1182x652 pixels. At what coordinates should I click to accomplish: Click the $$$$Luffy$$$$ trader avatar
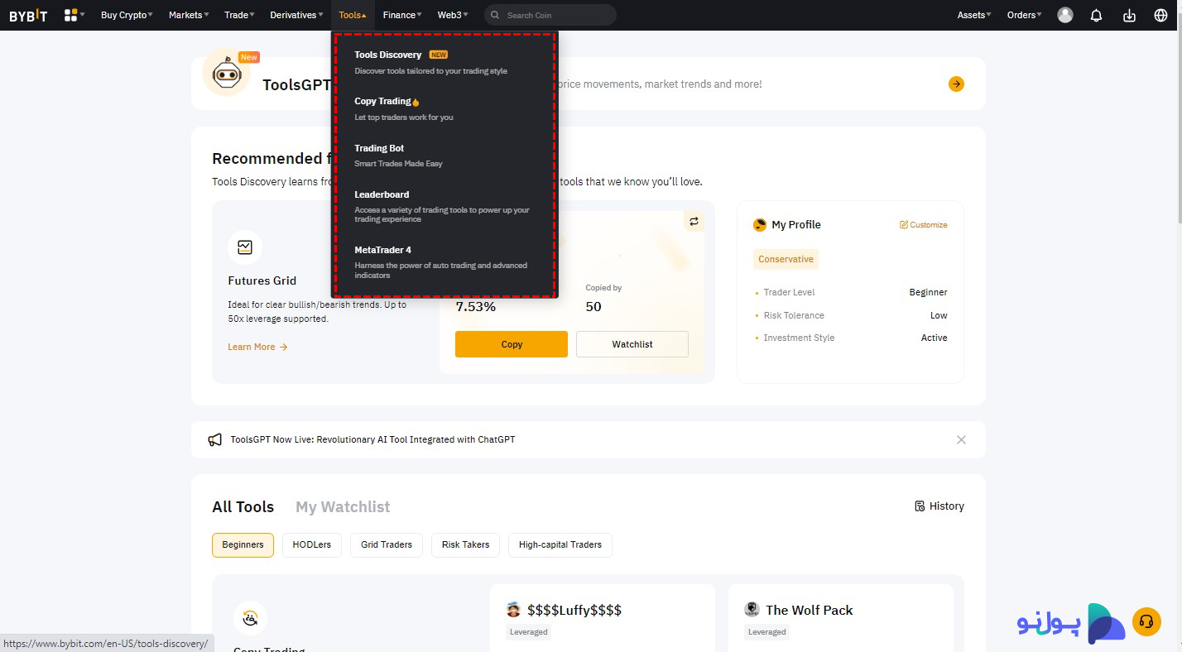click(514, 610)
